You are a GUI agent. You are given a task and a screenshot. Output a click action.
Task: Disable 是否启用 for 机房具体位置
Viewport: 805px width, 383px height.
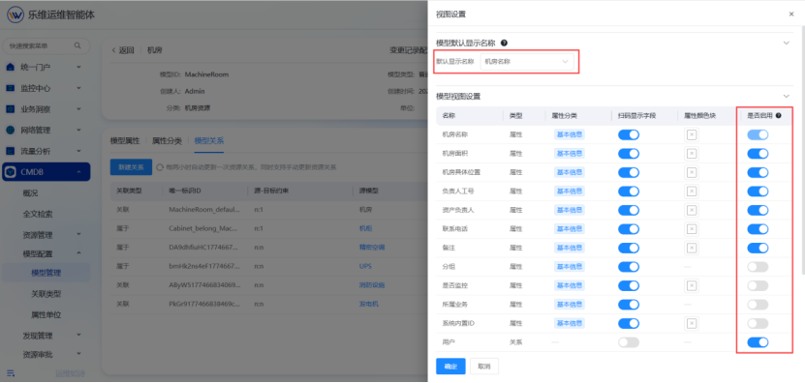click(758, 172)
